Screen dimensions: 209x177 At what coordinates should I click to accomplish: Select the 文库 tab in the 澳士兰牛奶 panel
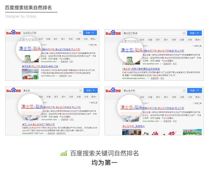[x=190, y=97]
